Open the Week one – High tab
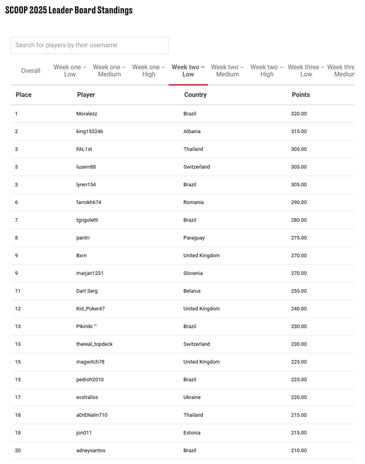 pos(148,71)
